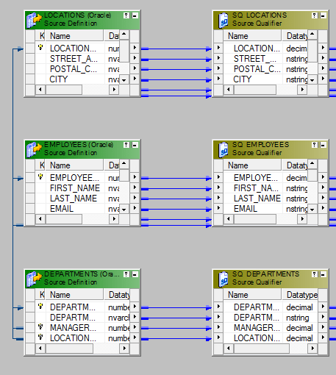Viewport: 336px width, 375px height.
Task: Click horizontal scroll right arrow in DEPARTMENTS source
Action: [x=124, y=348]
